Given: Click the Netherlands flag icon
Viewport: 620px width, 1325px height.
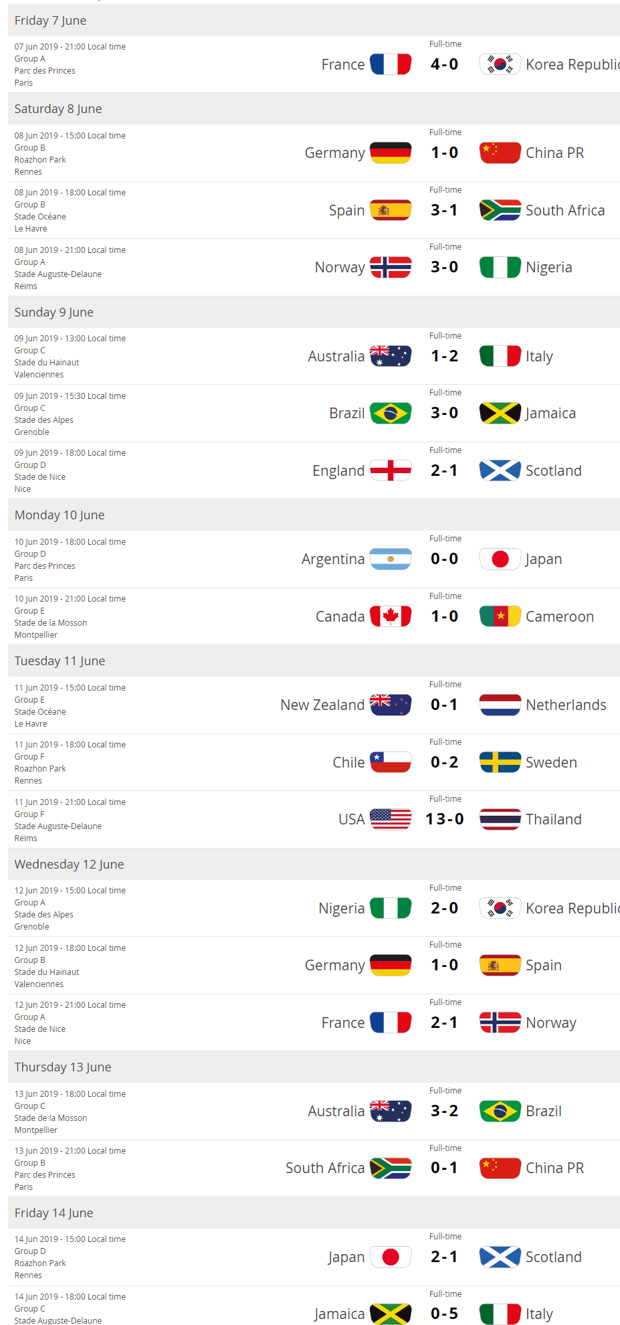Looking at the screenshot, I should click(500, 705).
